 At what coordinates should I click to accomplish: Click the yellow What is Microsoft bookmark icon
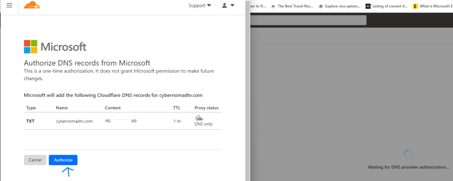point(415,6)
